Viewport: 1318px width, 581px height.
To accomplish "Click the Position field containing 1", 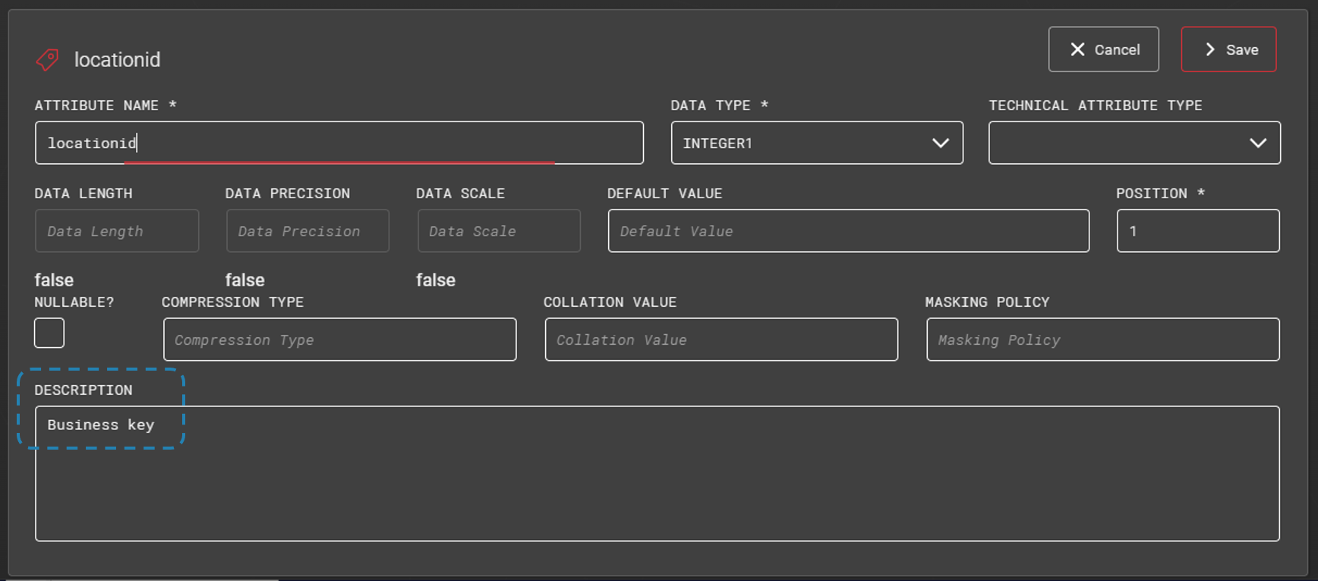I will tap(1197, 231).
